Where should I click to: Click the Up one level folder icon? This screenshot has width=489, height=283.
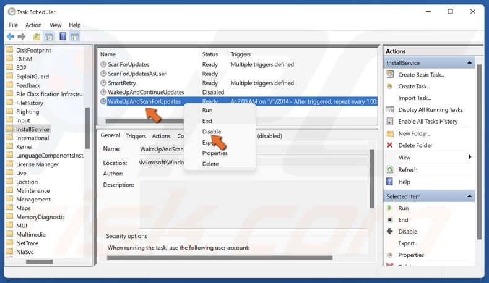coord(37,36)
